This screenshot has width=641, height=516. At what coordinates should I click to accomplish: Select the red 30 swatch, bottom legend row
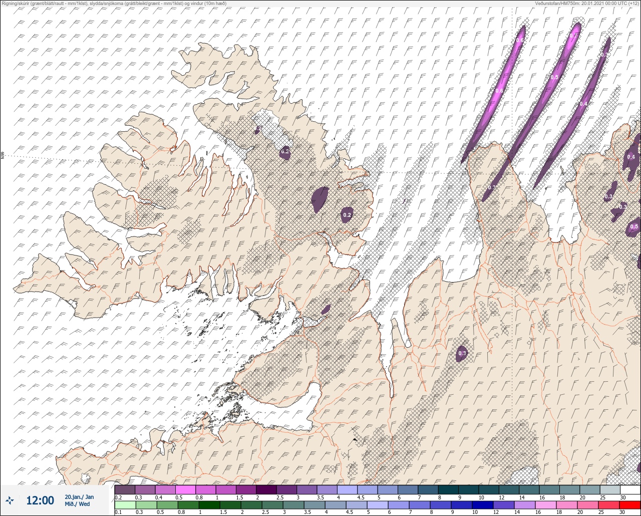coord(630,504)
